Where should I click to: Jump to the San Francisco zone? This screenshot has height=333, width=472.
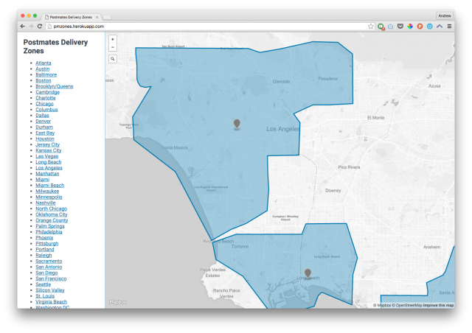point(51,278)
